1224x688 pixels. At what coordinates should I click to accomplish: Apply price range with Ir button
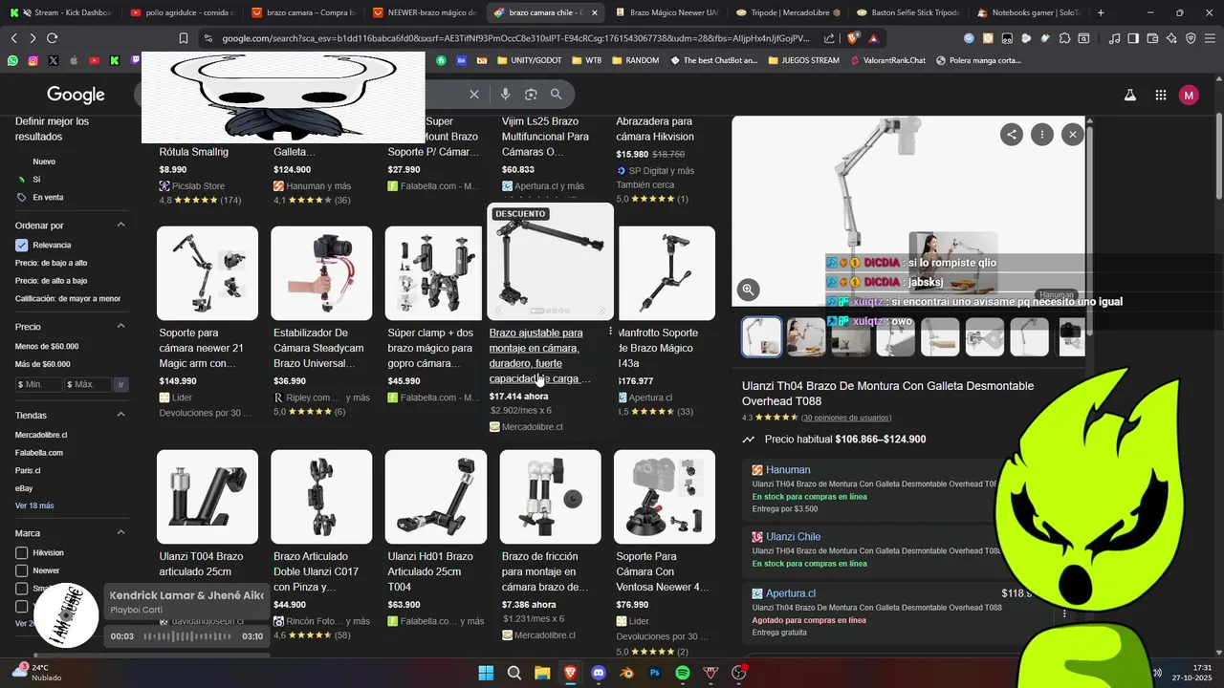tap(120, 384)
